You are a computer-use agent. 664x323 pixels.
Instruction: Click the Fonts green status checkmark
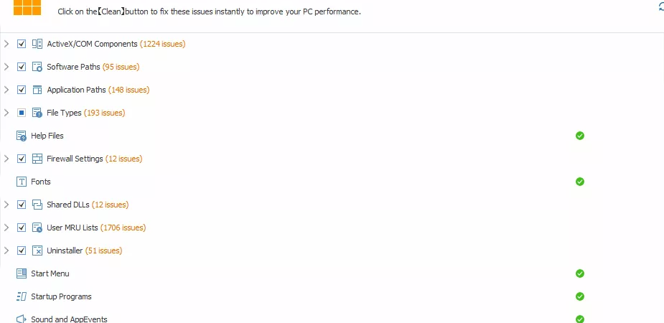[580, 182]
